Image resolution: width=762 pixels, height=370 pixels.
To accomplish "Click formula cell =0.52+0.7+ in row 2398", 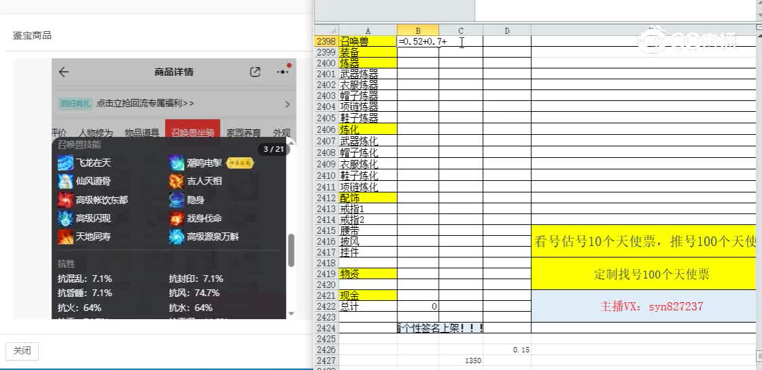I will [418, 42].
